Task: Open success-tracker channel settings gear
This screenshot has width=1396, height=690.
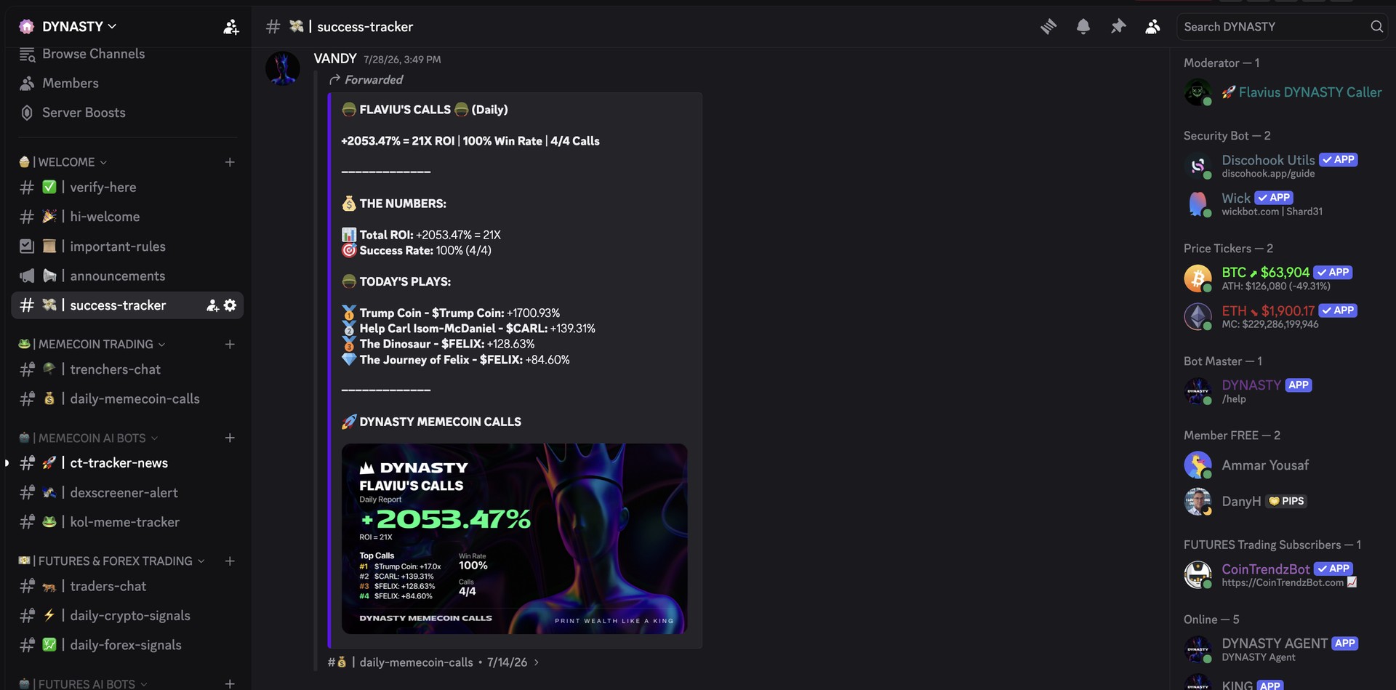Action: click(230, 305)
